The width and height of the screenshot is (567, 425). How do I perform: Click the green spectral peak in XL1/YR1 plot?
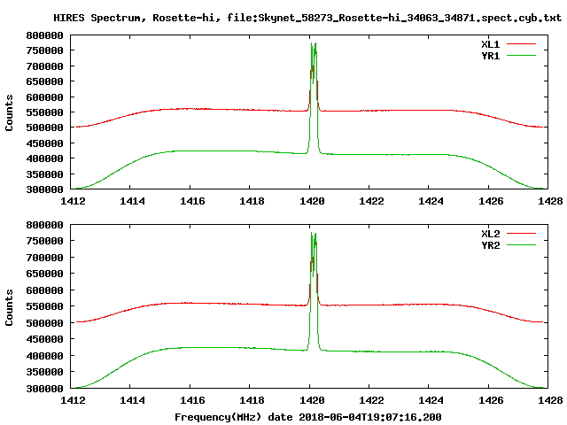pos(314,97)
